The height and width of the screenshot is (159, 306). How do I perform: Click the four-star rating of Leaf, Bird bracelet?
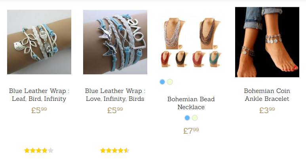[39, 150]
